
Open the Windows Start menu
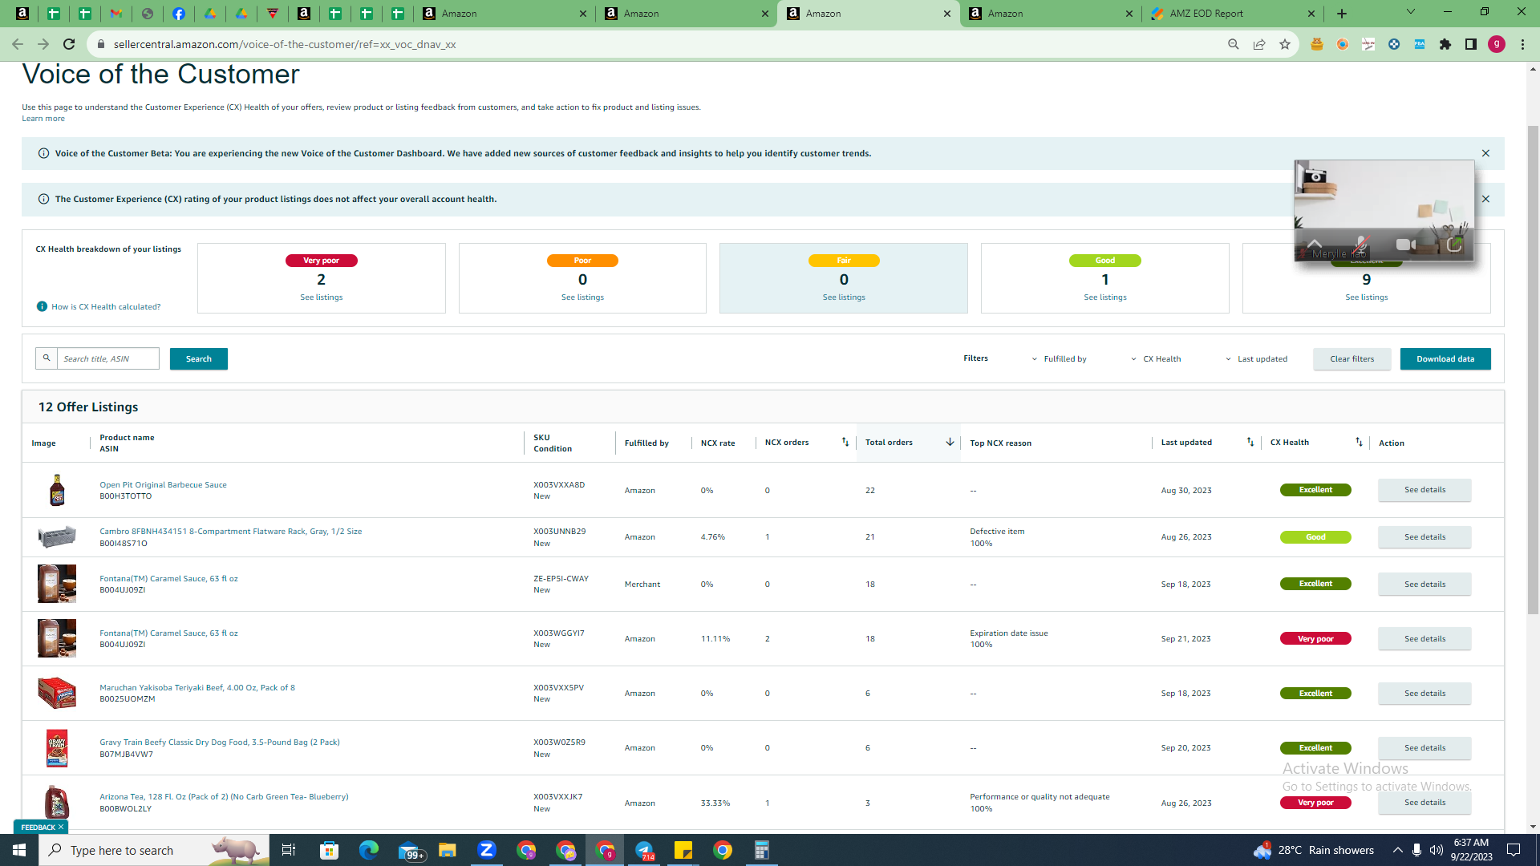pos(19,850)
